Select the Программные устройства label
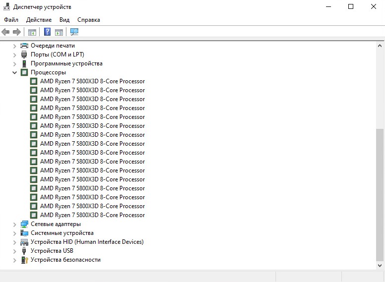Image resolution: width=385 pixels, height=282 pixels. [x=66, y=63]
